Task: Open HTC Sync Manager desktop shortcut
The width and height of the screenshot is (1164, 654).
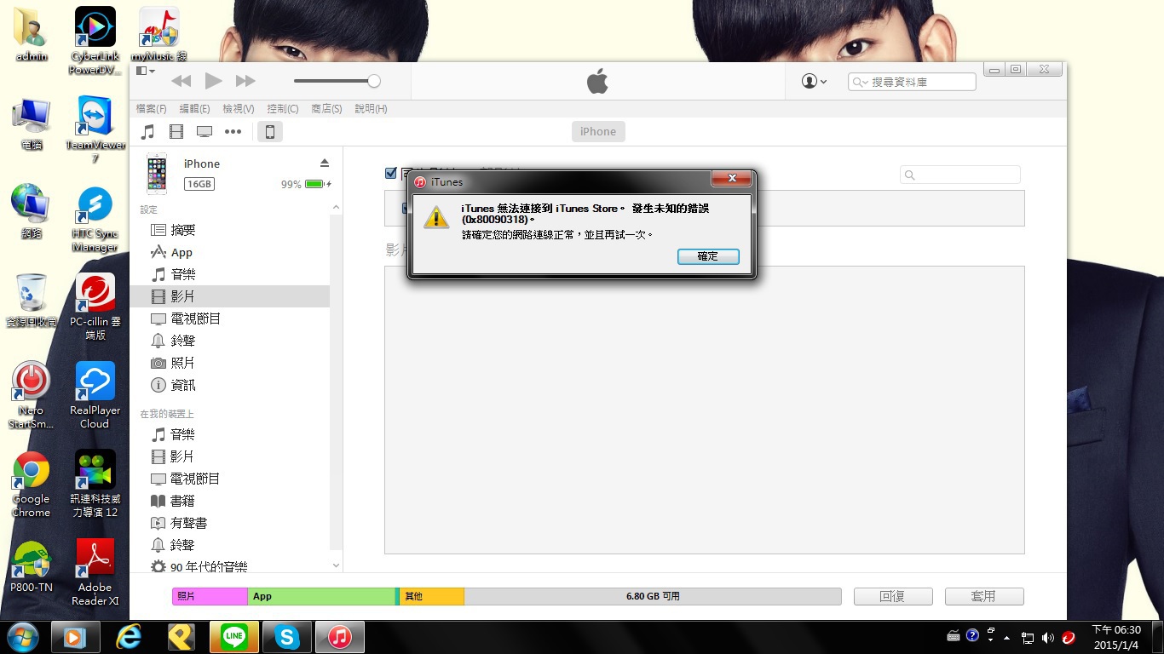Action: tap(95, 220)
